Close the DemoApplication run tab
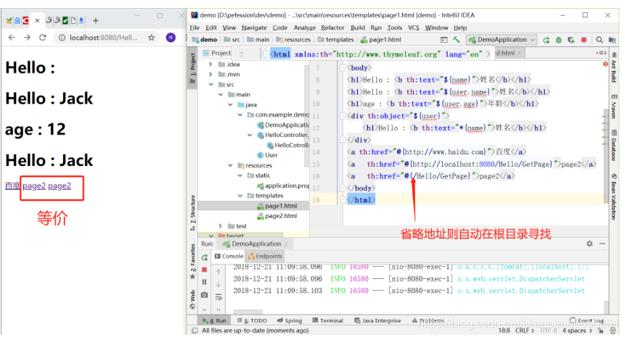Viewport: 625px width, 337px height. (286, 244)
